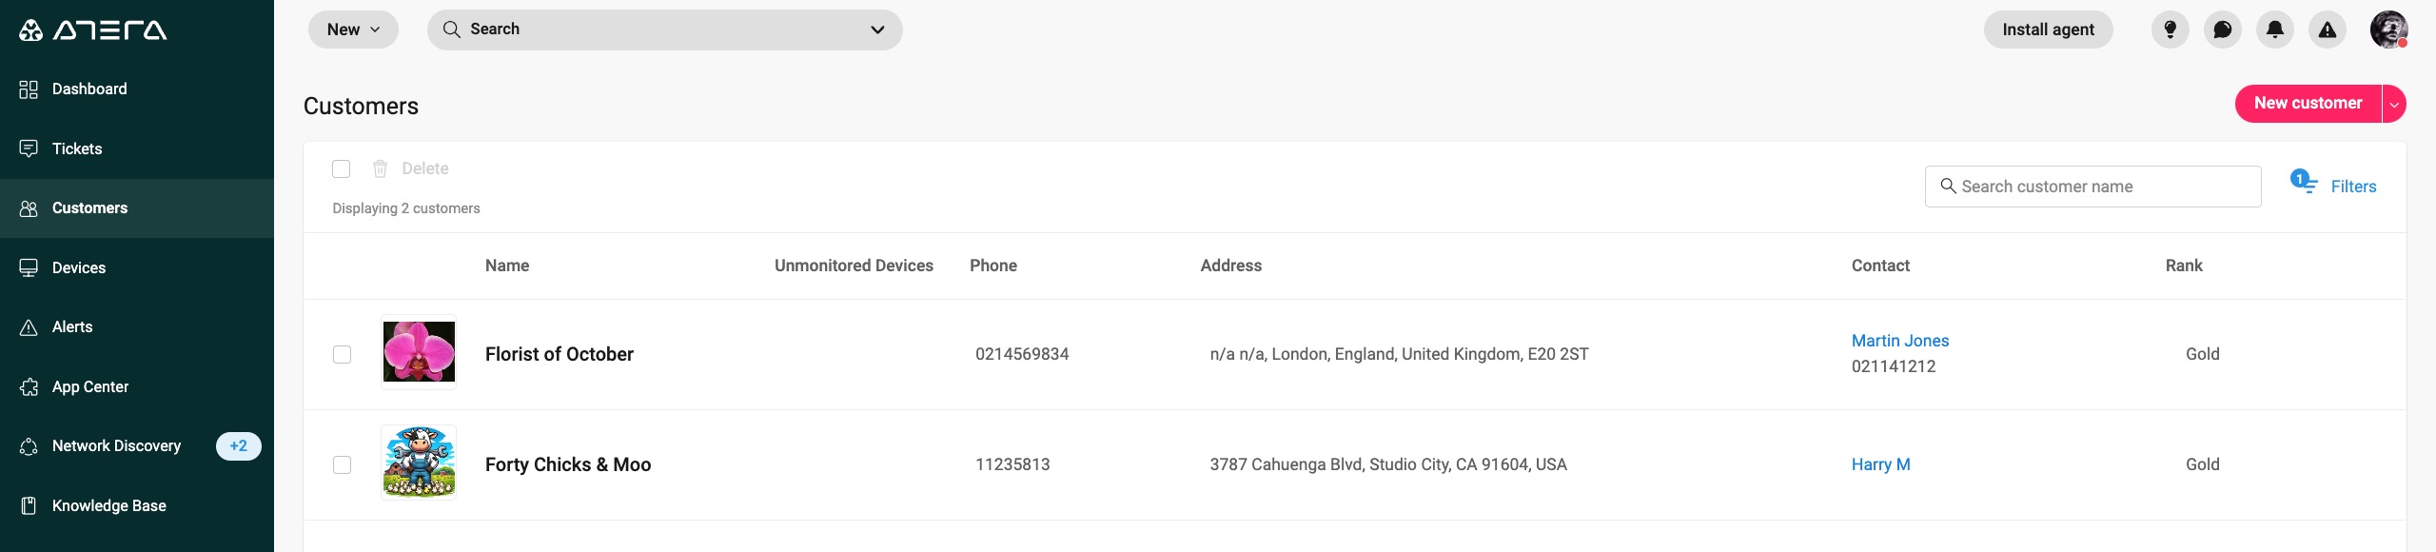
Task: Open the New customer dropdown arrow
Action: pyautogui.click(x=2394, y=104)
